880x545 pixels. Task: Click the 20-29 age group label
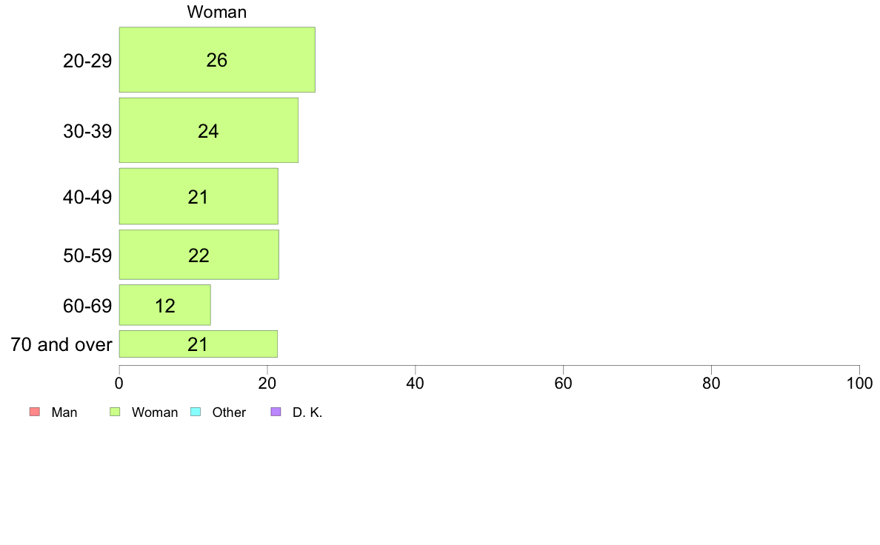pos(87,61)
